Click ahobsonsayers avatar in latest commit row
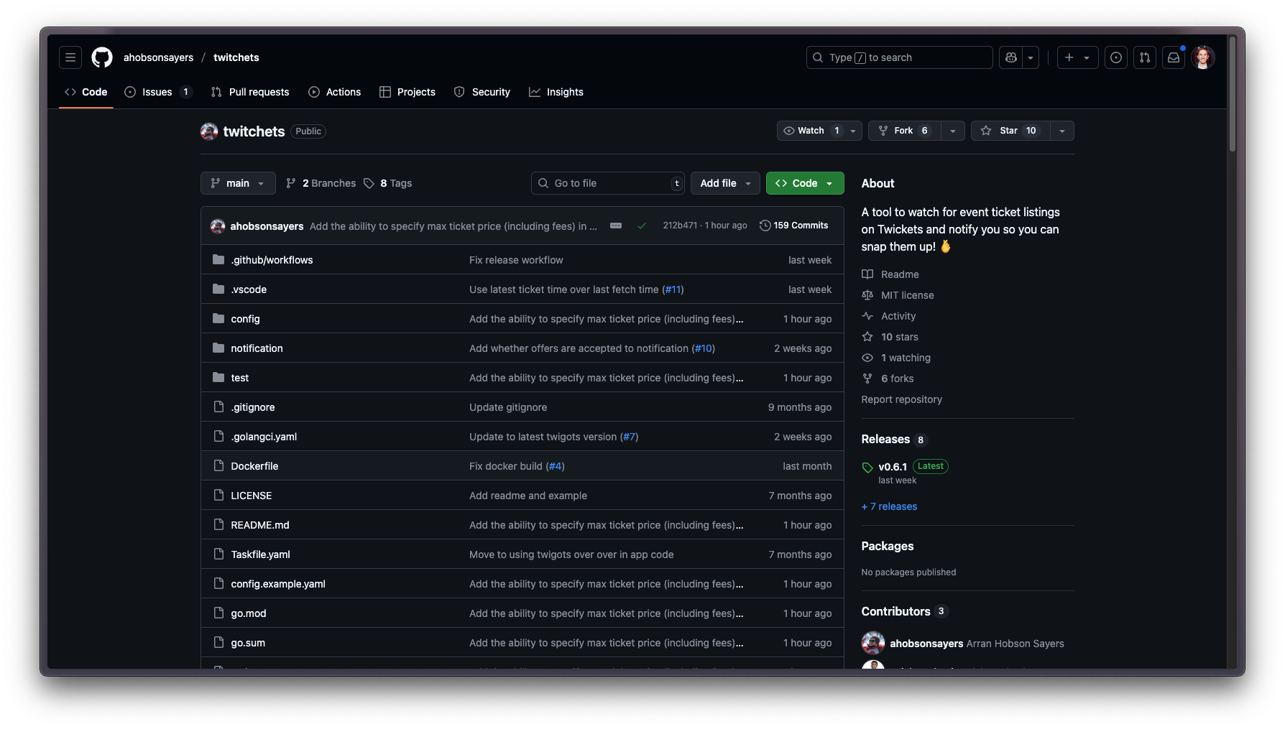Image resolution: width=1285 pixels, height=729 pixels. pyautogui.click(x=218, y=226)
